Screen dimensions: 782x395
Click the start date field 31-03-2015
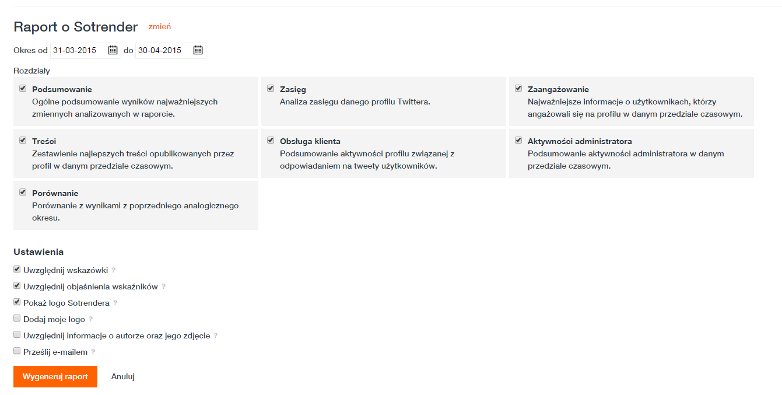click(x=78, y=51)
